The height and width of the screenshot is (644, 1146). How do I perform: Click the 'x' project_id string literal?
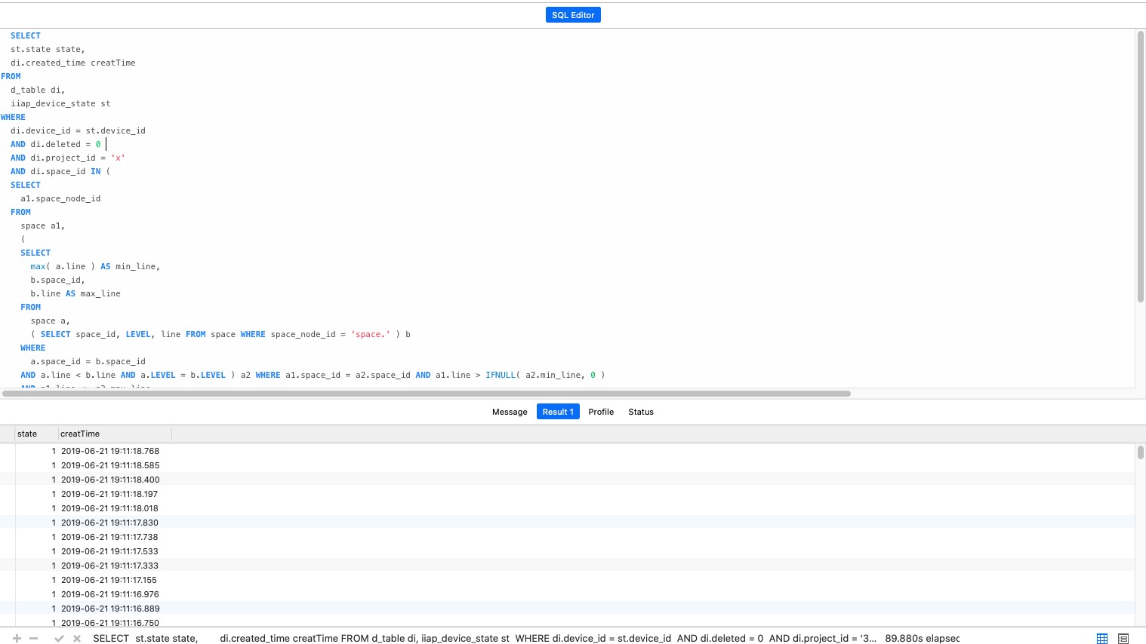click(118, 158)
